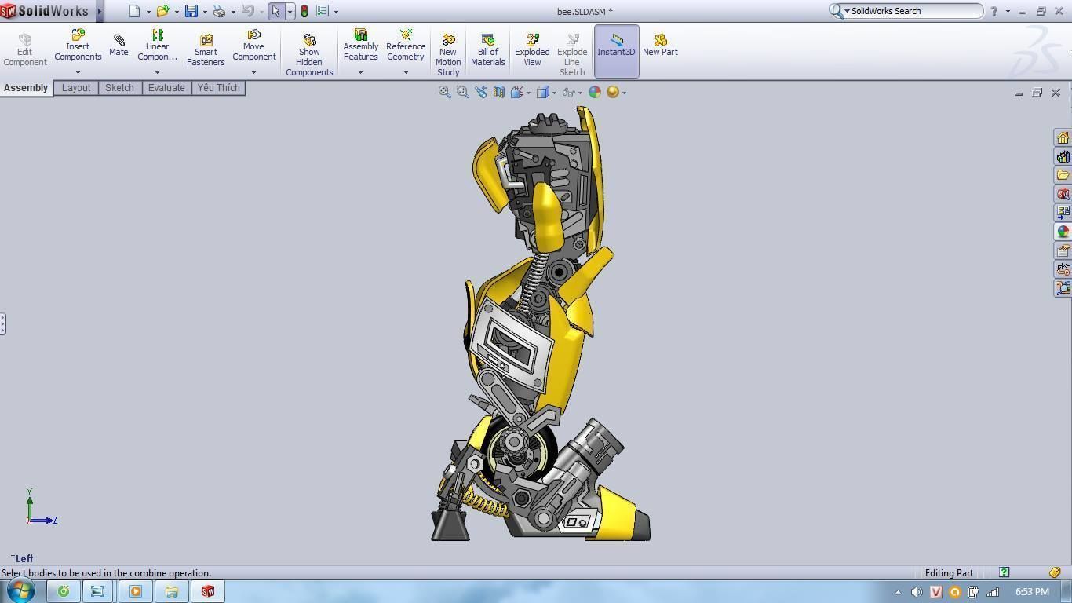Switch to Yêu Thích tab
Image resolution: width=1072 pixels, height=603 pixels.
(x=218, y=88)
